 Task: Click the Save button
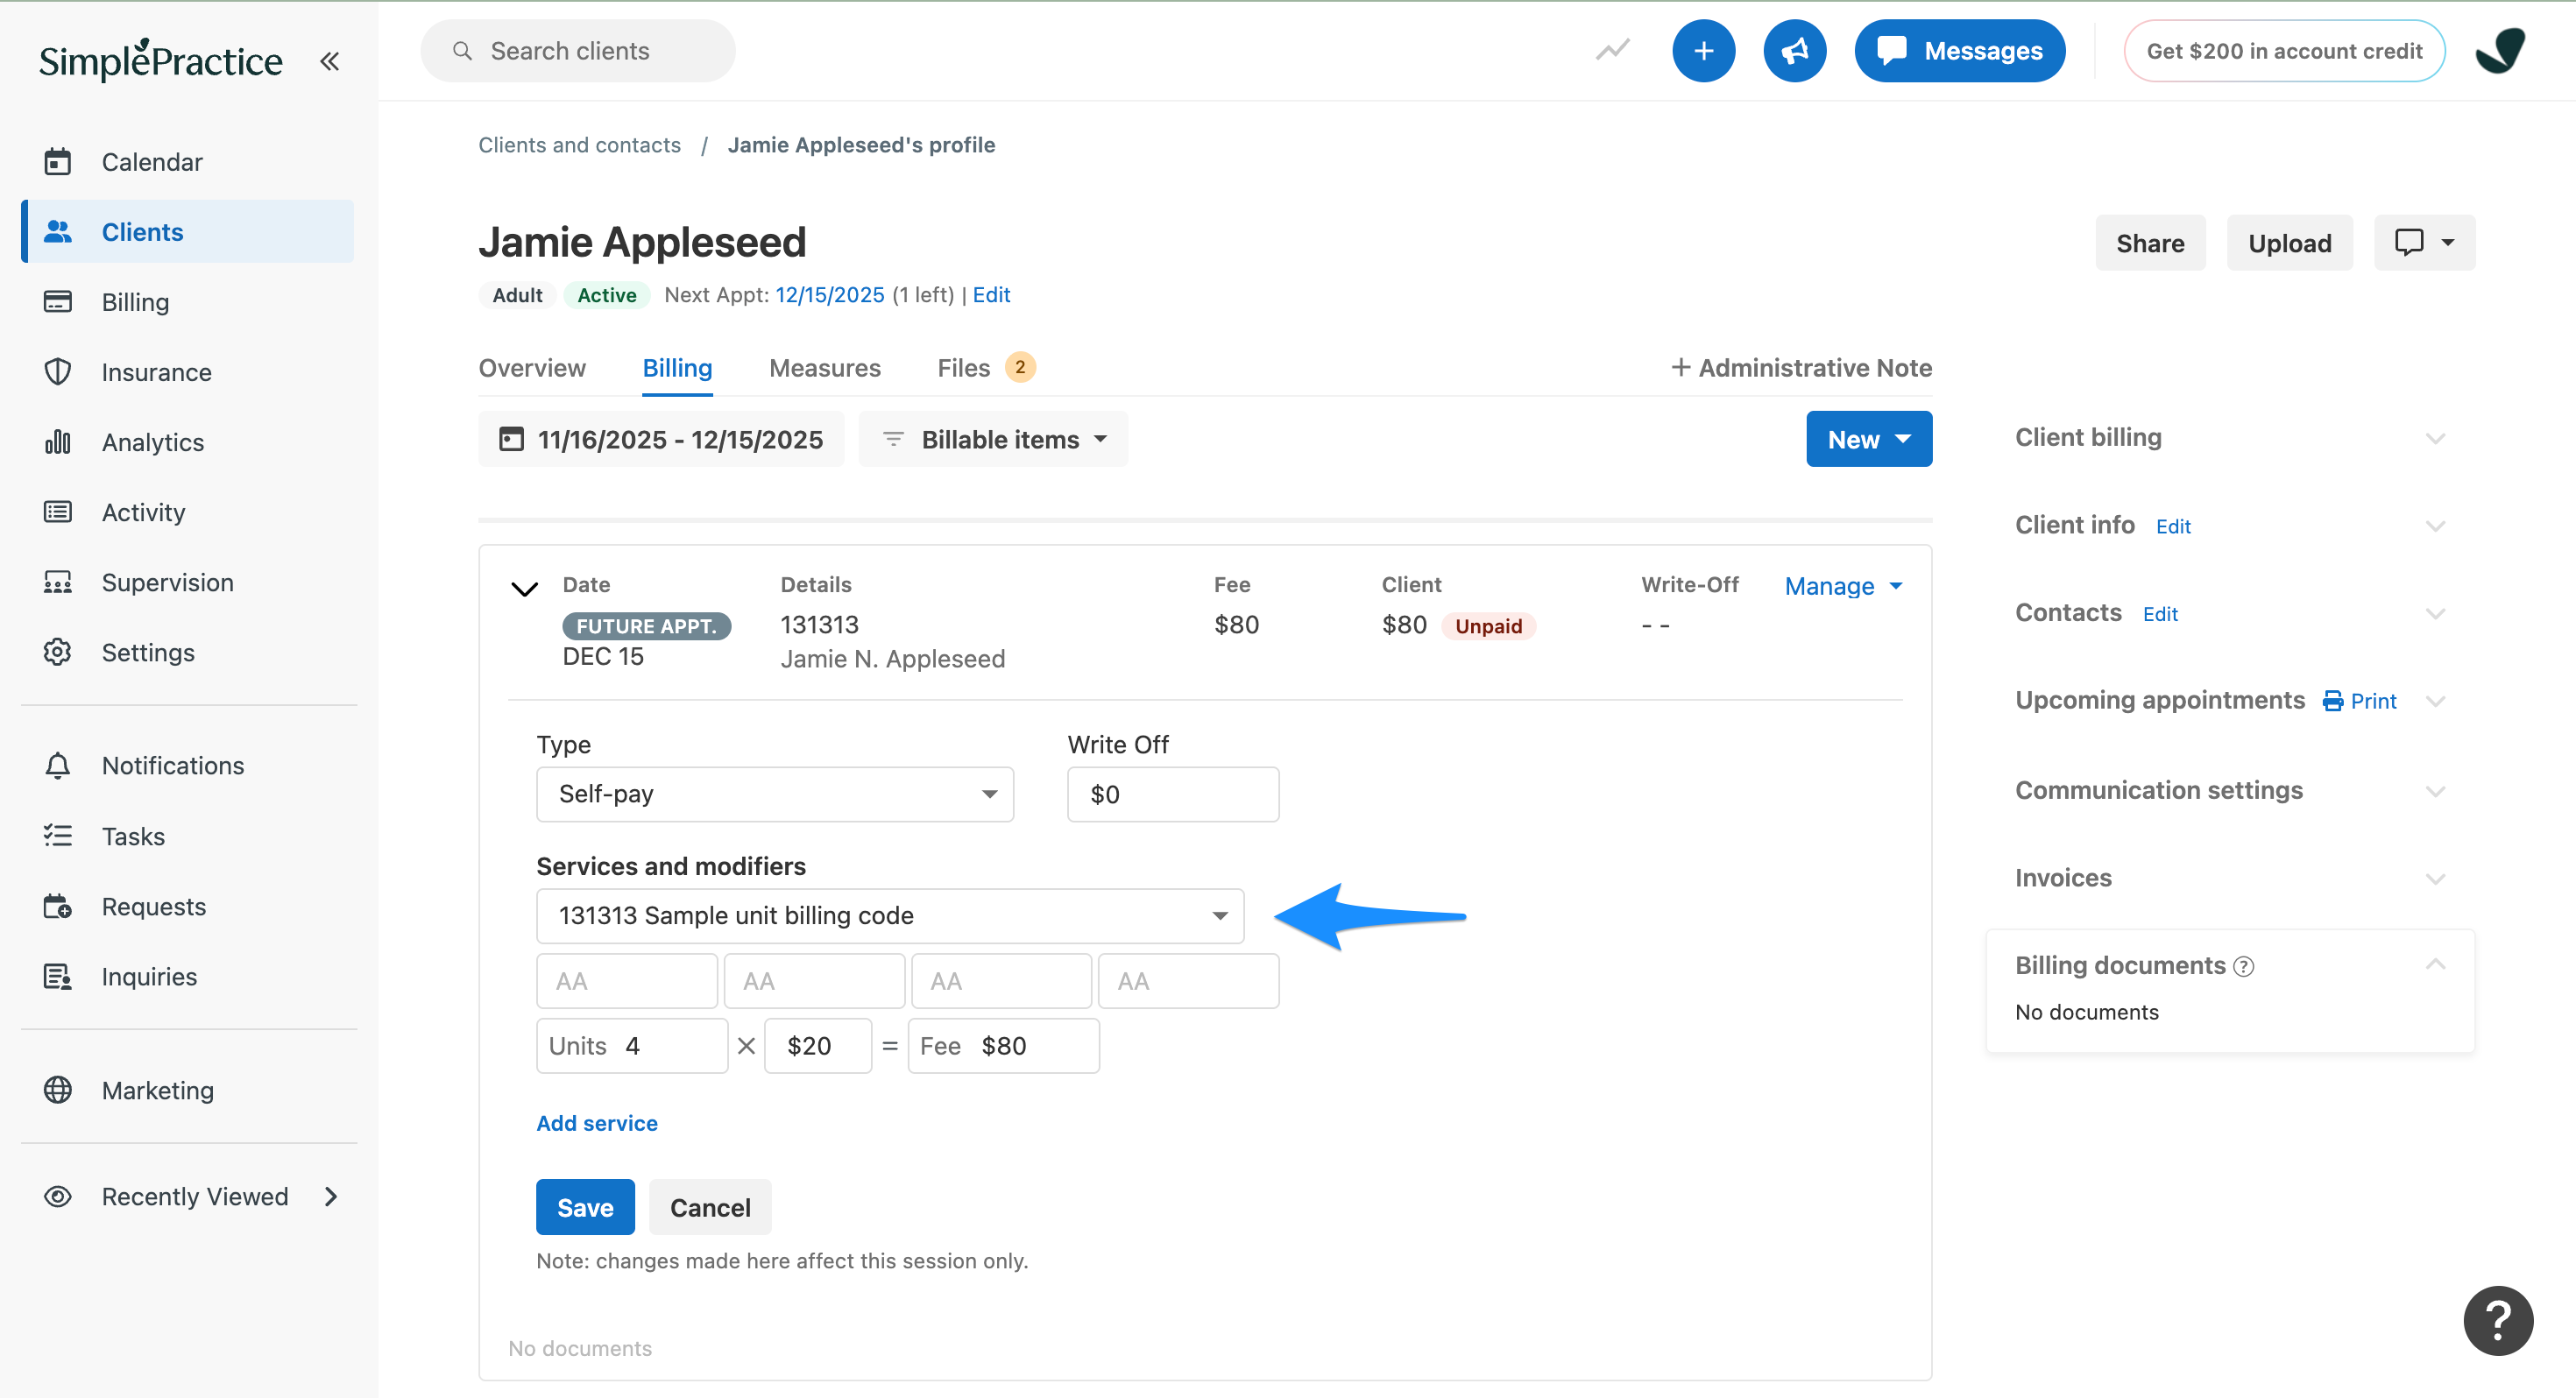pos(585,1207)
